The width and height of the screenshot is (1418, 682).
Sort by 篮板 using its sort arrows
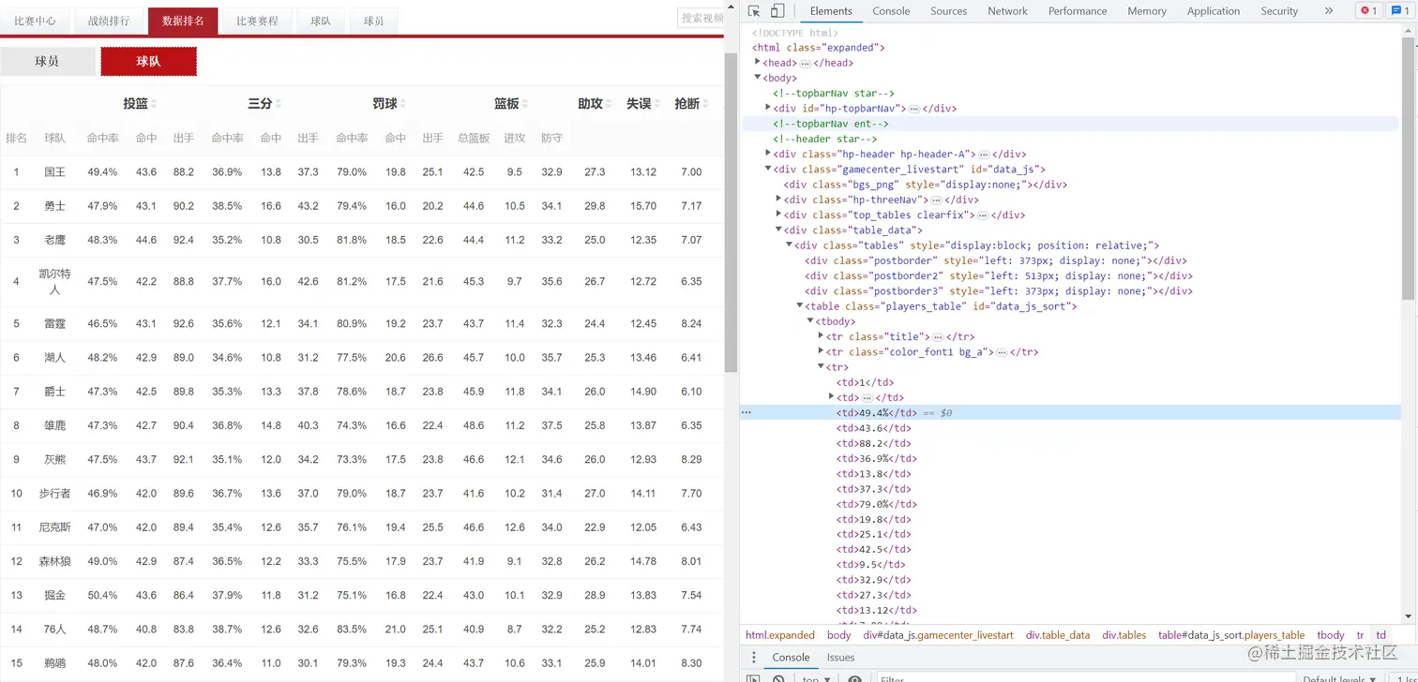point(524,104)
